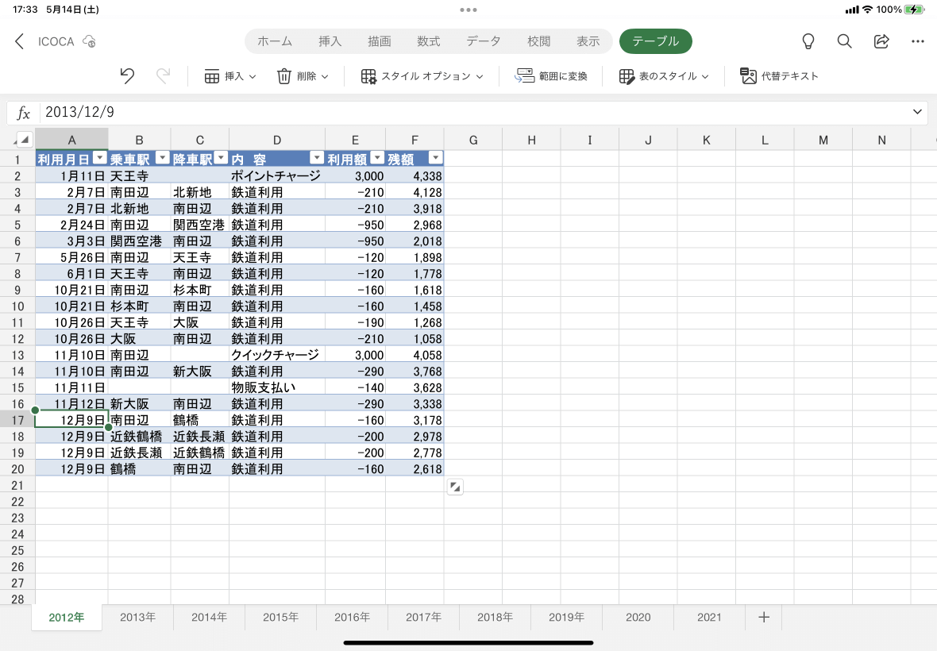Click the alt text image icon
The image size is (937, 651).
coord(748,76)
